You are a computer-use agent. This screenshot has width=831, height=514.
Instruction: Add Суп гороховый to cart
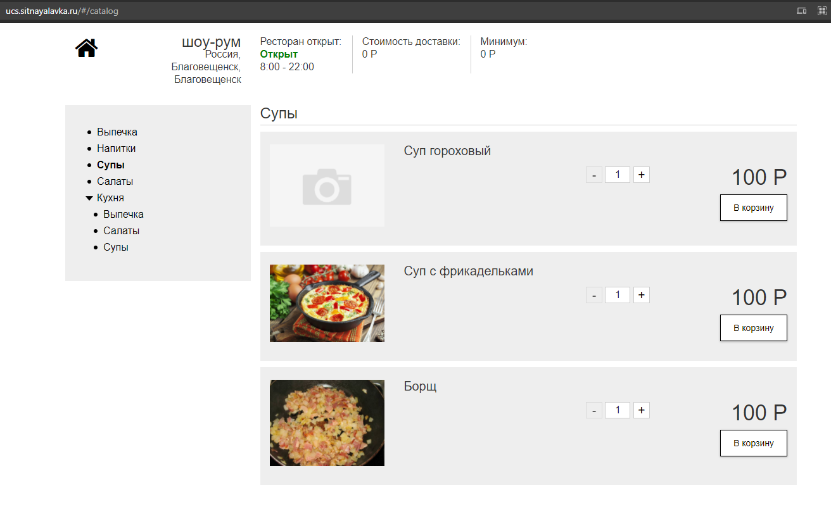pos(753,208)
